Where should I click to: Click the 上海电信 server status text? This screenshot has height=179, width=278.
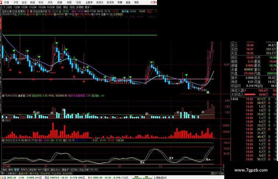160,178
